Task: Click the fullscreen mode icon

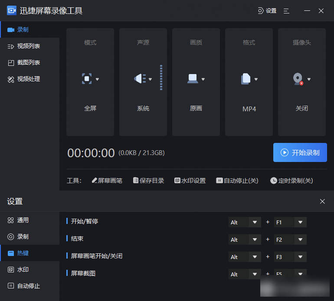Action: coord(87,79)
